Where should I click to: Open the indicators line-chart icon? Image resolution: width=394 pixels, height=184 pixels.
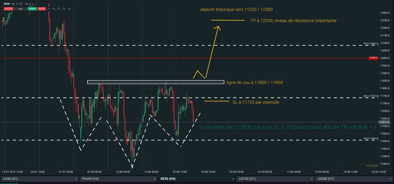pos(49,9)
